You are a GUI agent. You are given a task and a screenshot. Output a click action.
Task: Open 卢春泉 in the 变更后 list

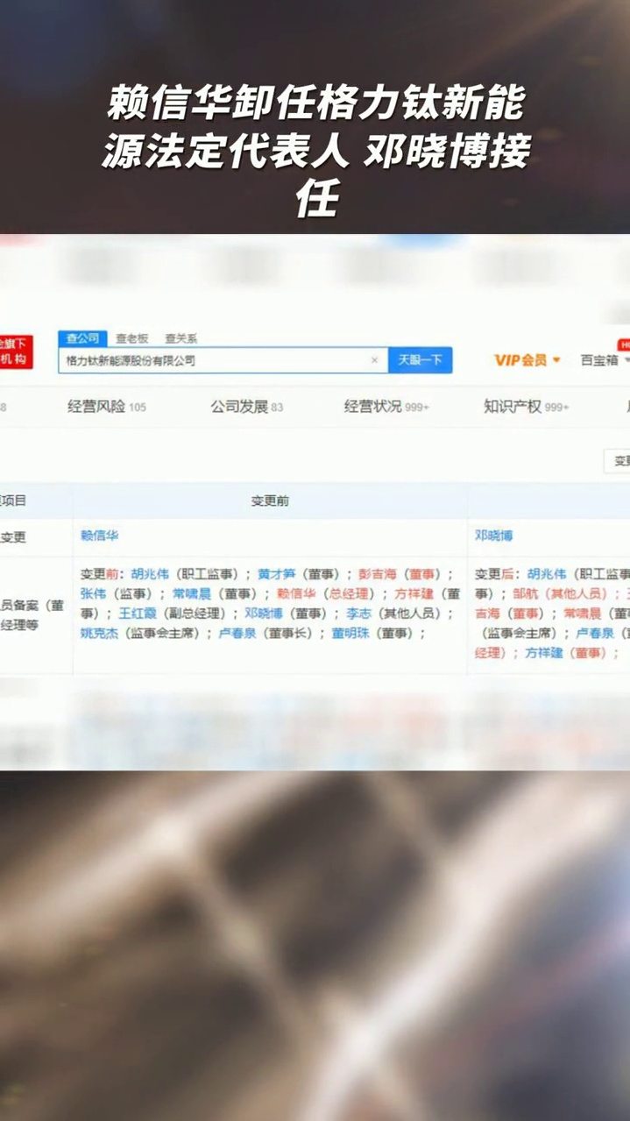(595, 633)
